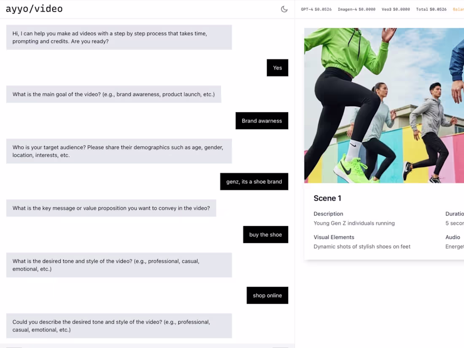Screen dimensions: 464x348
Task: Click the Imagen-4 cost indicator
Action: coord(356,9)
